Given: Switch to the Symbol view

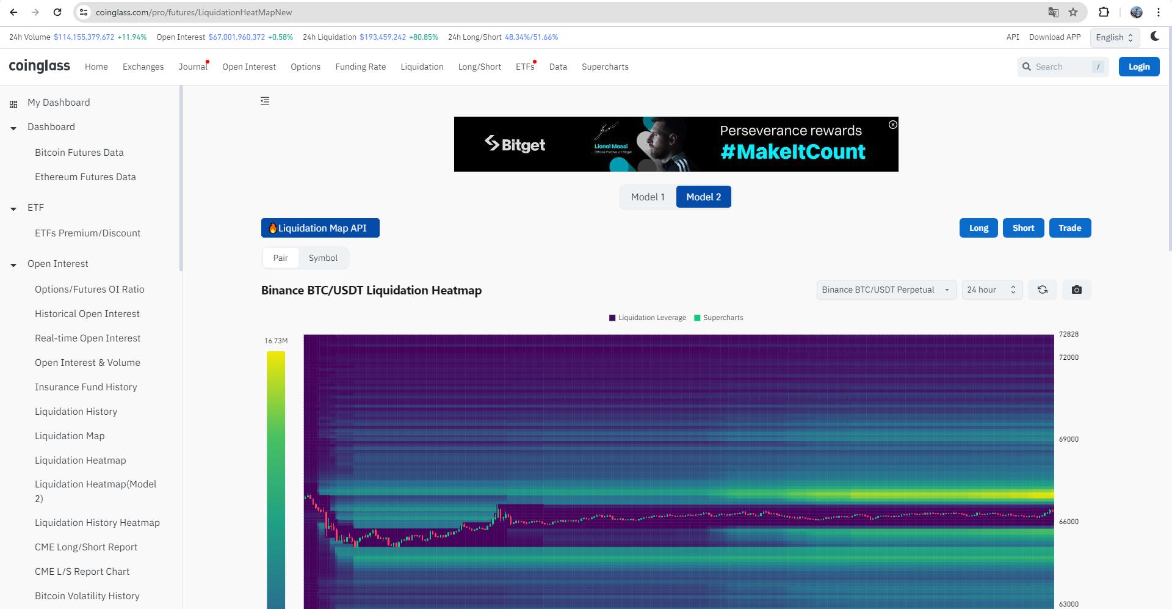Looking at the screenshot, I should [323, 258].
